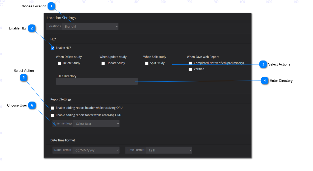Check the Delete Study checkbox

[x=59, y=63]
